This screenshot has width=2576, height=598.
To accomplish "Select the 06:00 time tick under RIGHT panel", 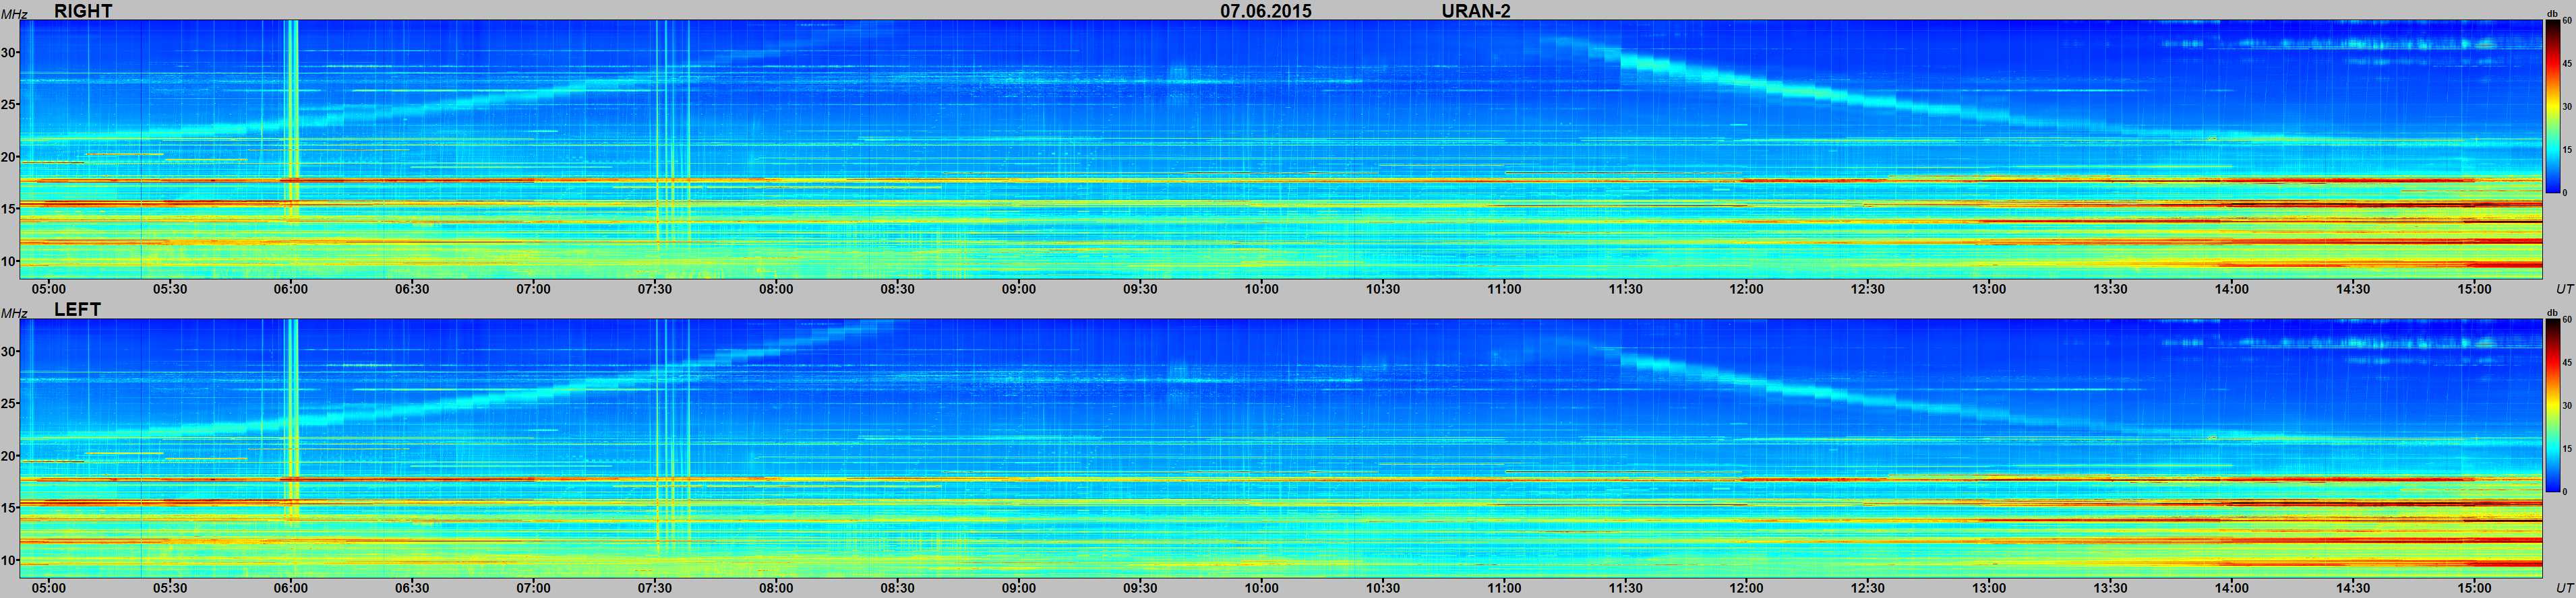I will 291,290.
